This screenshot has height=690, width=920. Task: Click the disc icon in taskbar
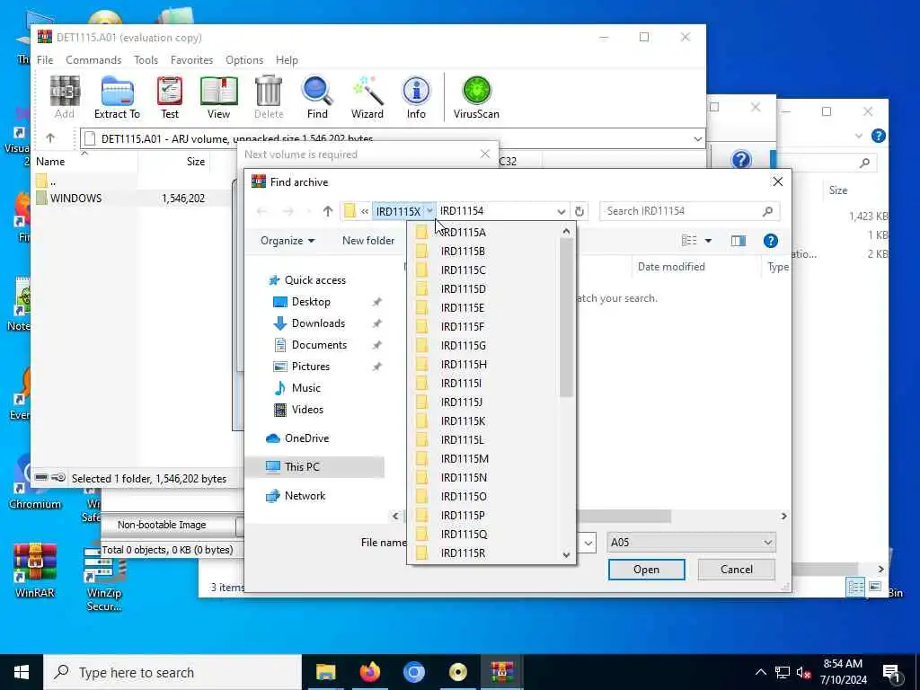[x=457, y=672]
